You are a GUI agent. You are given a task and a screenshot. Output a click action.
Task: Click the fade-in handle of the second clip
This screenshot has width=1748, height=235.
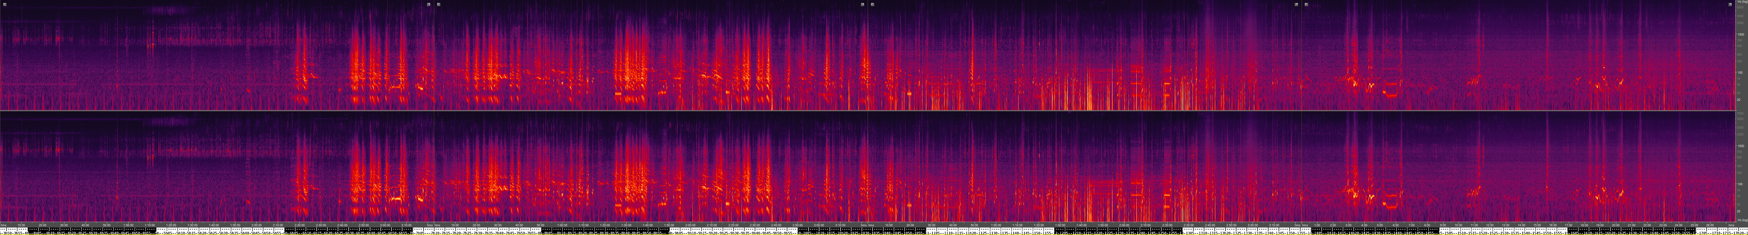point(439,4)
